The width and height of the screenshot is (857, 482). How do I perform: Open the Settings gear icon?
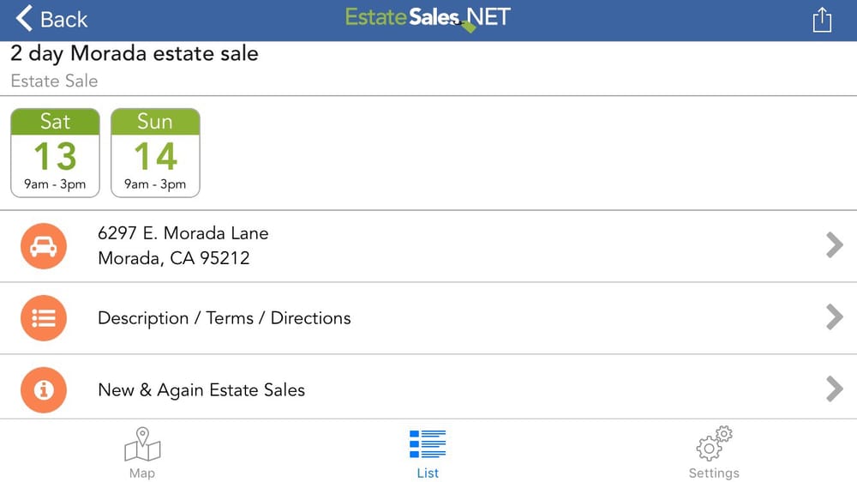point(714,443)
